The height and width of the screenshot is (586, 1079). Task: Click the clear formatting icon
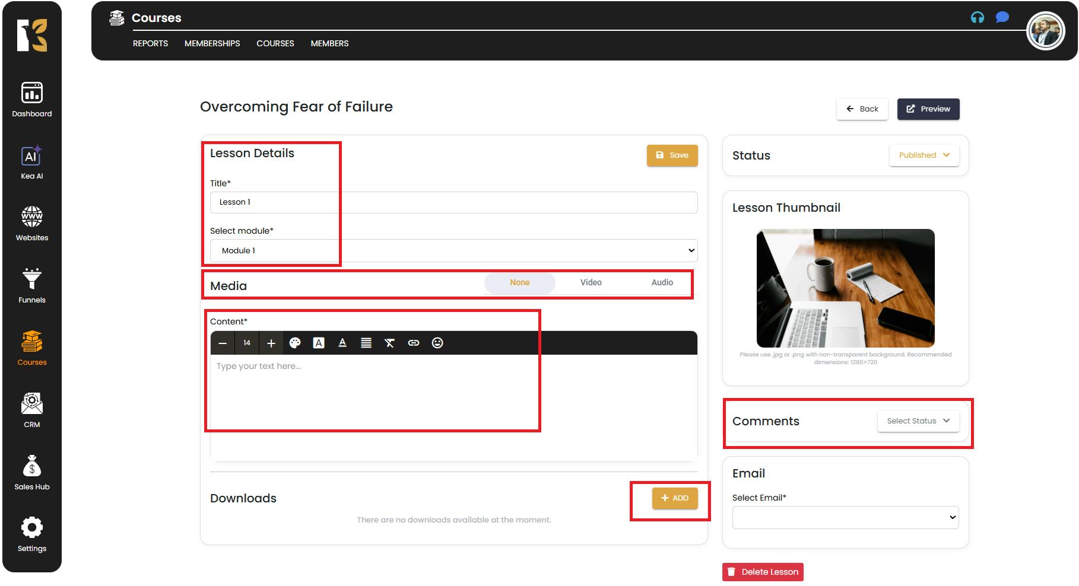(x=389, y=343)
